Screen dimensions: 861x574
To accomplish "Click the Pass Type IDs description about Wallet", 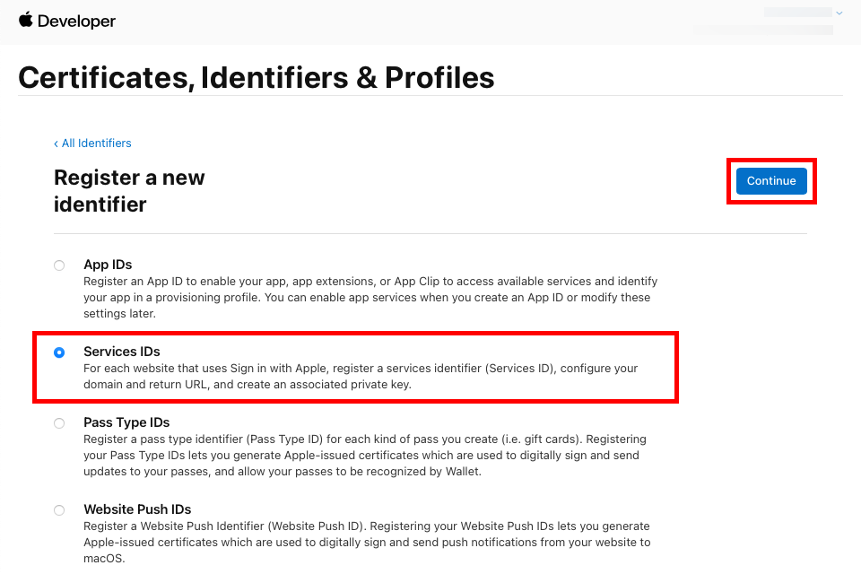I will tap(365, 456).
